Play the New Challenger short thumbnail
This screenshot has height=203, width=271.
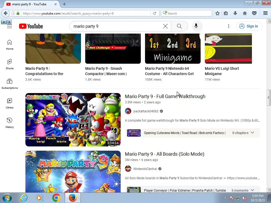pos(113,49)
